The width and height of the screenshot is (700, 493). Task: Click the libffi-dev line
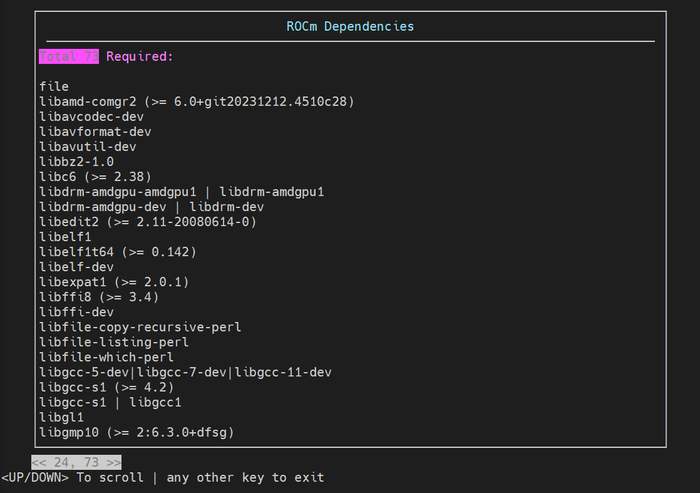tap(77, 312)
